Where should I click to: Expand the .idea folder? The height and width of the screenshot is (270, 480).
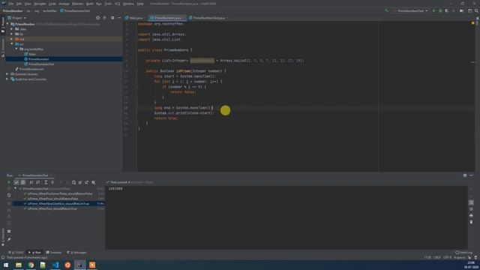pyautogui.click(x=12, y=29)
